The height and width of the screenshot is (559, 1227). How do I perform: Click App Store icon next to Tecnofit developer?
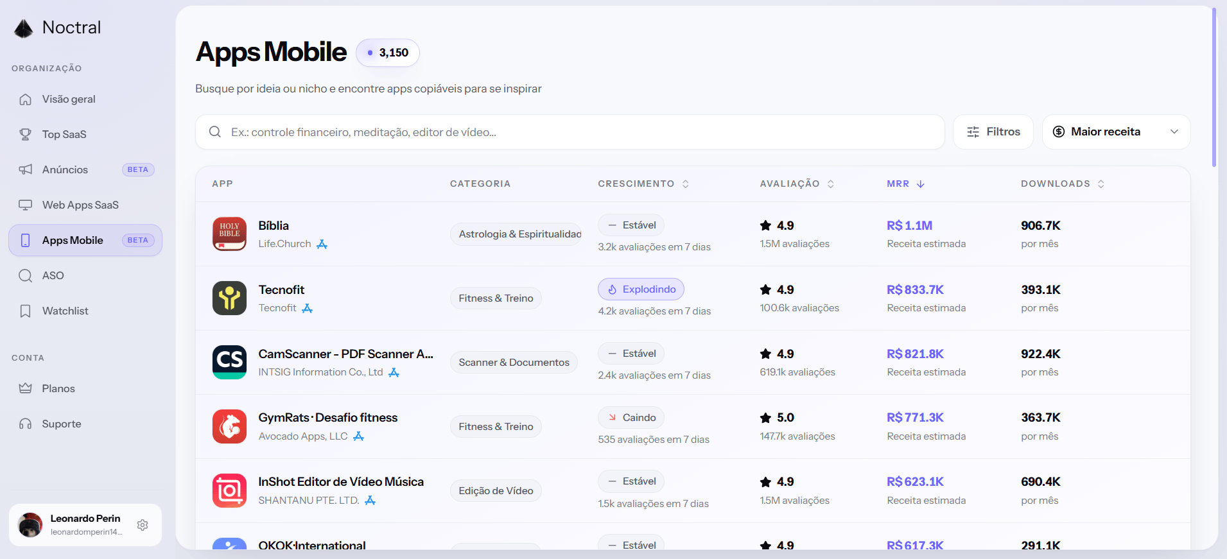coord(308,309)
